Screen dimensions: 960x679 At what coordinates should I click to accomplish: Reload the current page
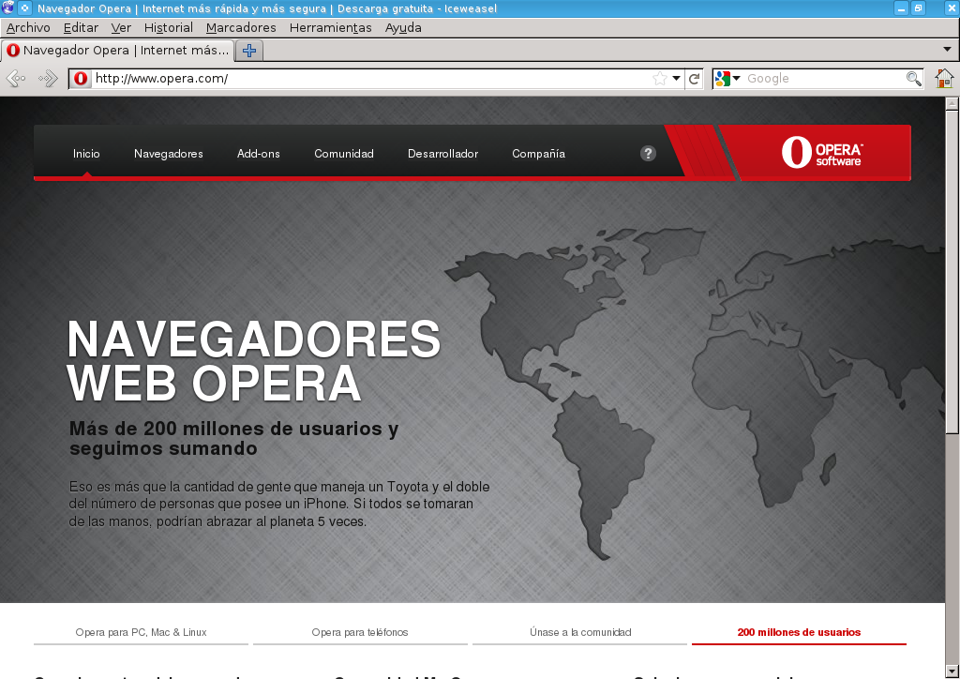click(693, 79)
